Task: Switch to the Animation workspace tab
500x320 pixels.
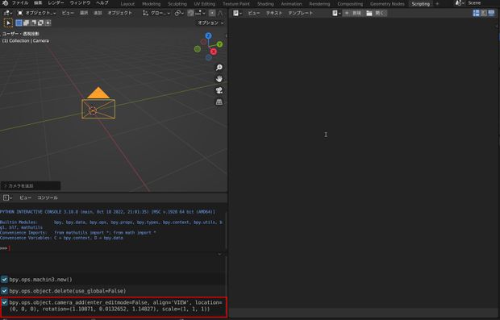Action: click(291, 4)
